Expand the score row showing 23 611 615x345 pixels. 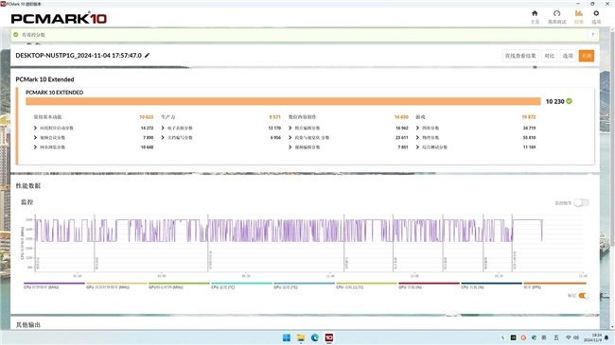click(290, 138)
